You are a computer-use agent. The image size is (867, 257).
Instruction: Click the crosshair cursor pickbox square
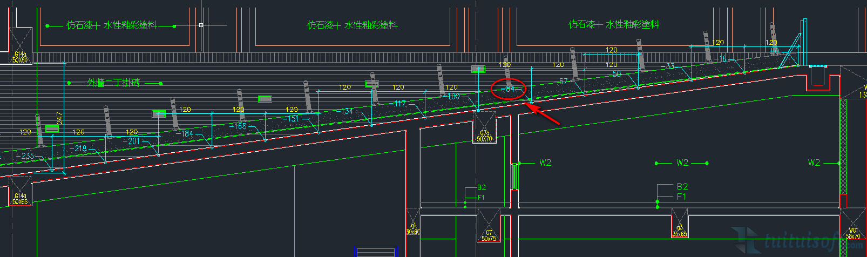click(201, 25)
